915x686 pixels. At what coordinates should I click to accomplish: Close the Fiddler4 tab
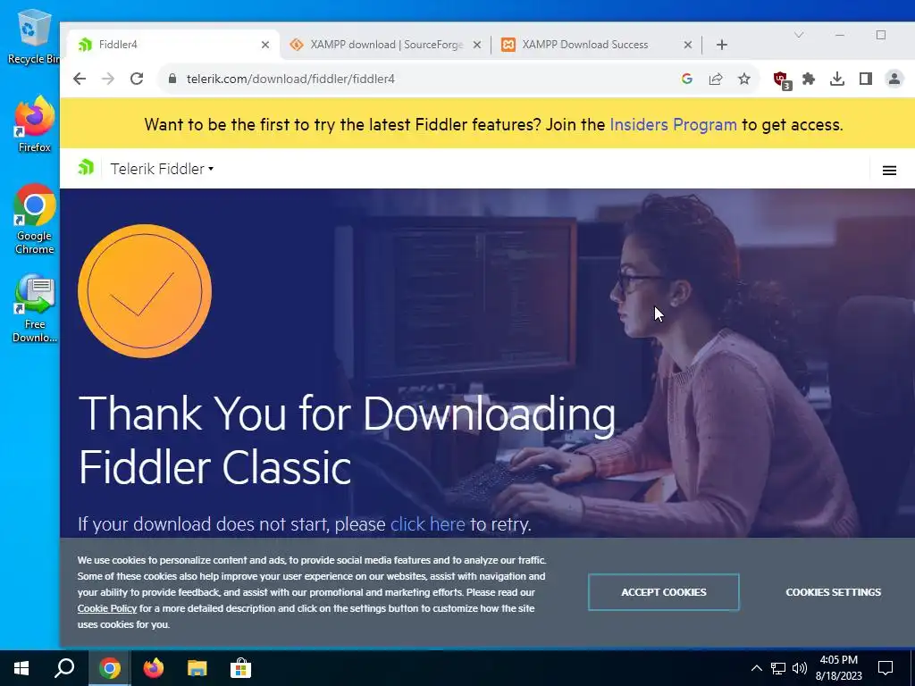point(264,45)
